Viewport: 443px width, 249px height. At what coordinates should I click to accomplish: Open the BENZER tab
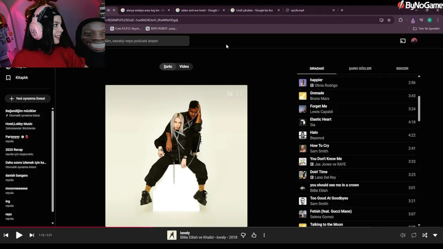(402, 68)
